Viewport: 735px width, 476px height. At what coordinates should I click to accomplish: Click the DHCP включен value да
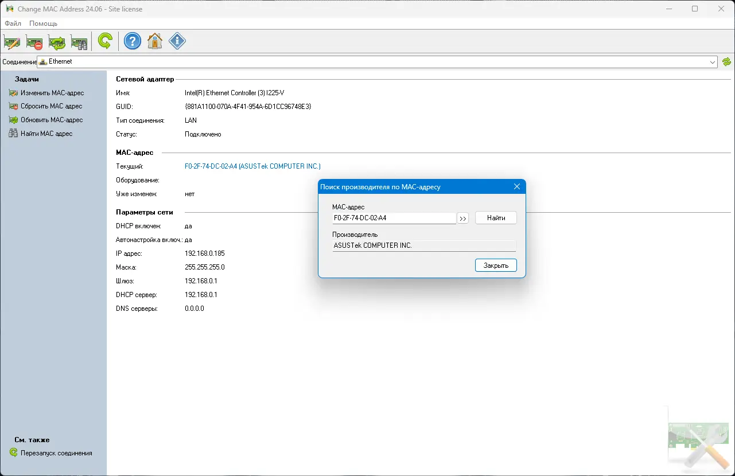(x=188, y=226)
